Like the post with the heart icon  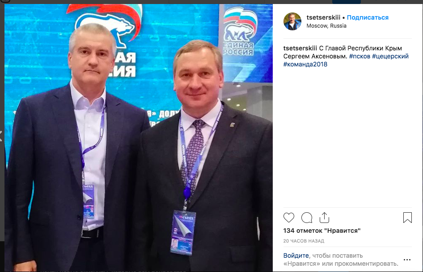(289, 218)
